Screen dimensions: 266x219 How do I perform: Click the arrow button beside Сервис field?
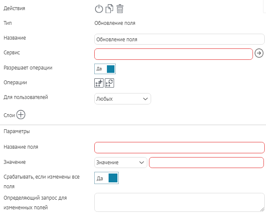[259, 53]
